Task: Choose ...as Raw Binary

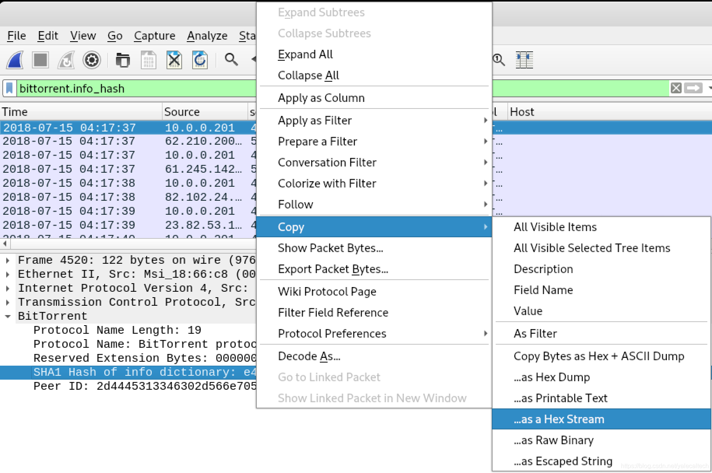Action: click(601, 440)
